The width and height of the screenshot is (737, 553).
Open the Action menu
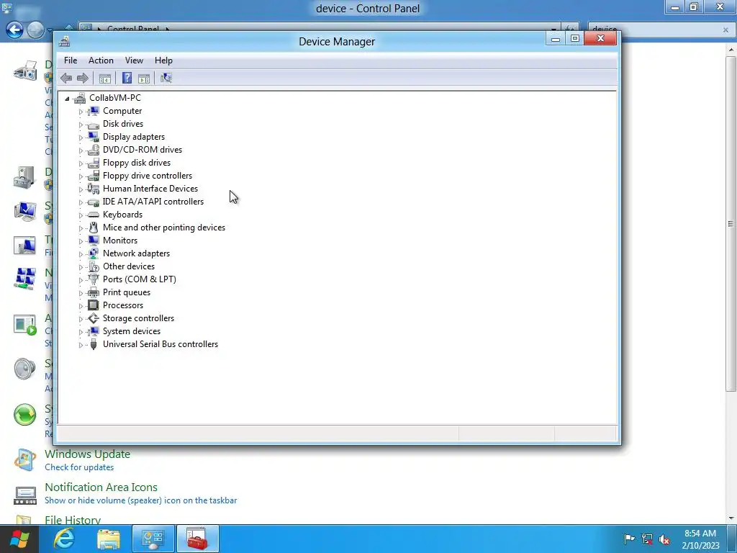coord(101,60)
